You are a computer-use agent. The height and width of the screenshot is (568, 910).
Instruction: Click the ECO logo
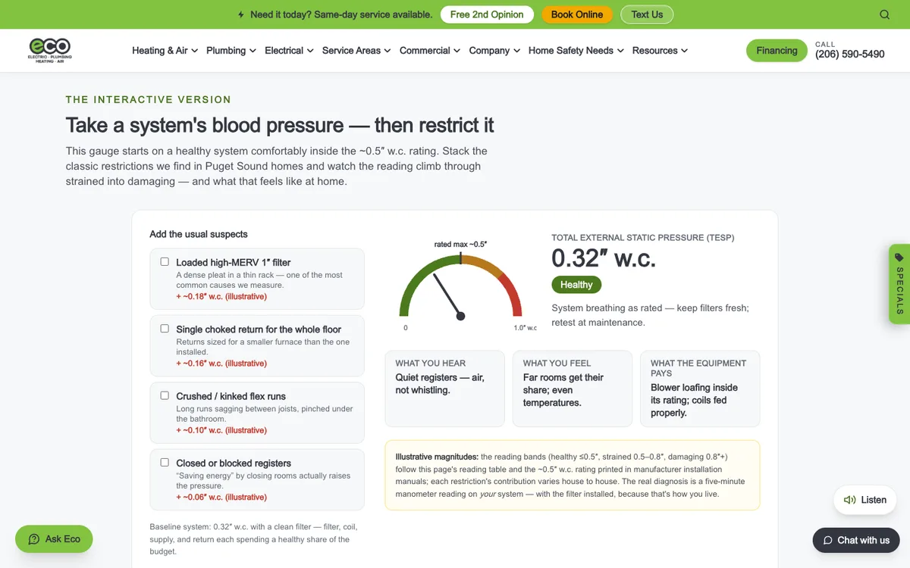50,50
